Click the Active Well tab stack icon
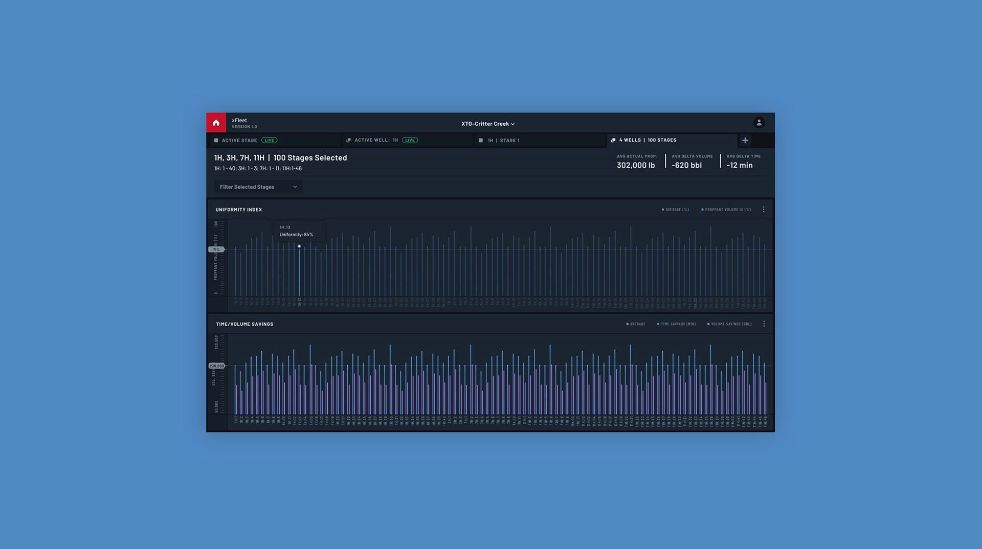Screen dimensions: 982x549 (349, 140)
